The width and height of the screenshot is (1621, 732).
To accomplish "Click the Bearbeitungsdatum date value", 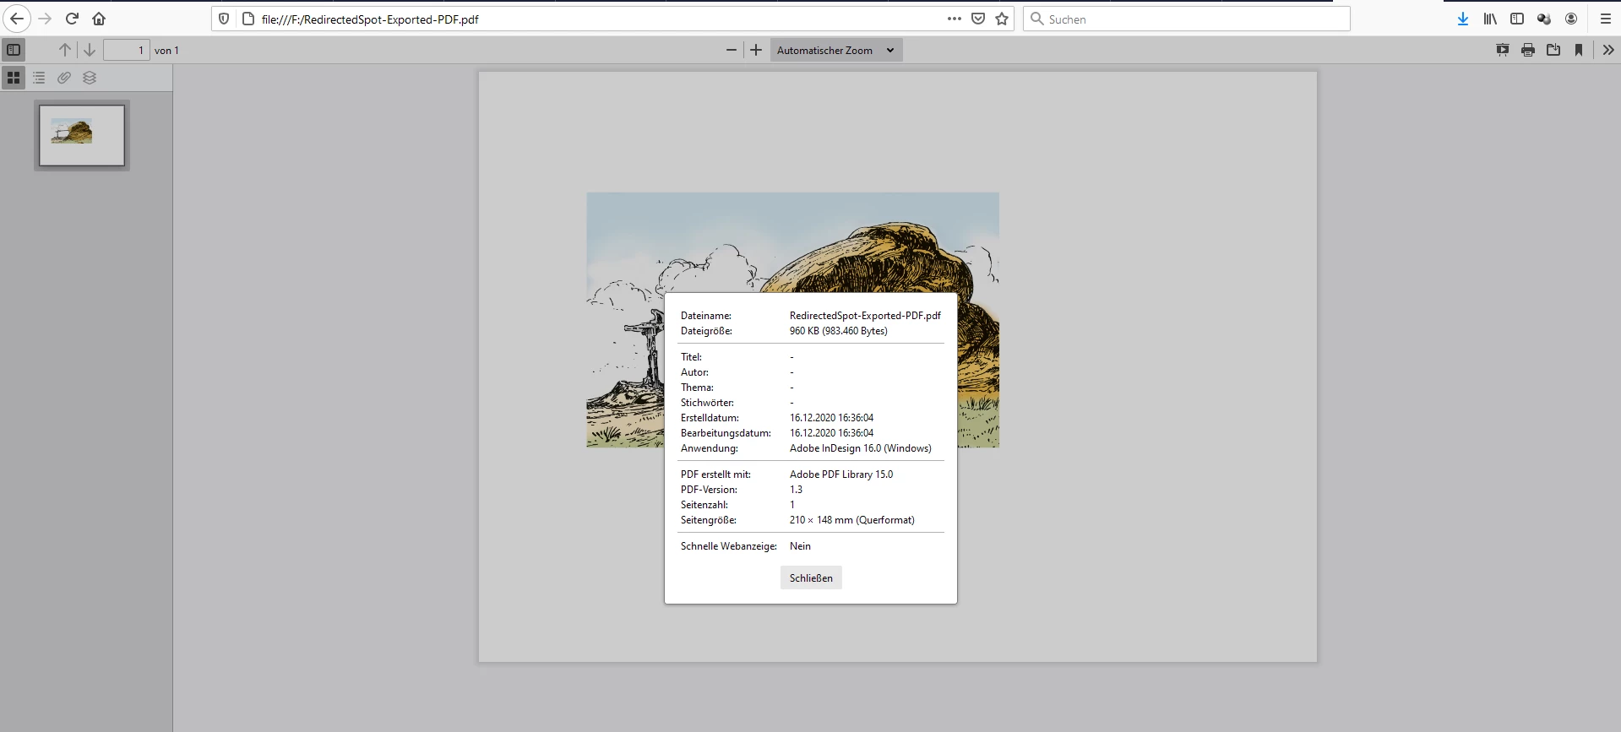I will (832, 433).
